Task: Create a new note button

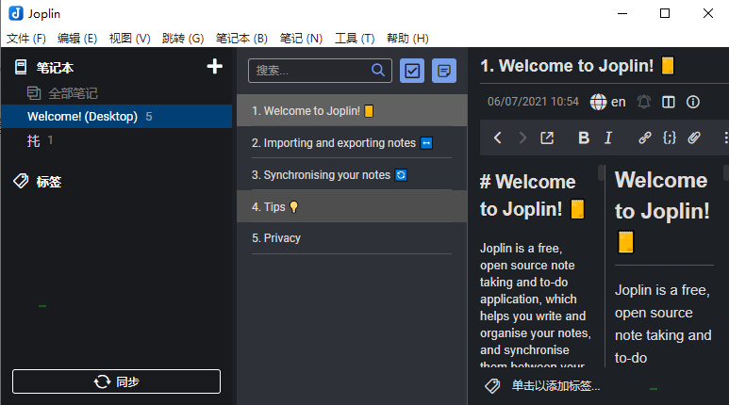Action: coord(444,71)
